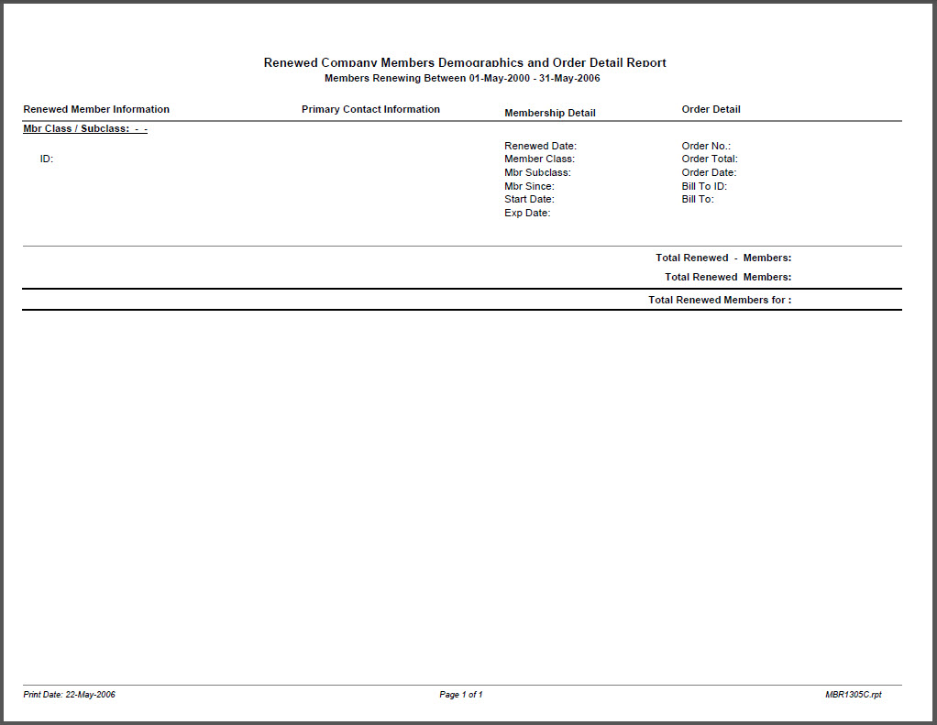Click the underlined Mbr Class / Subclass group heading
937x725 pixels.
click(85, 128)
